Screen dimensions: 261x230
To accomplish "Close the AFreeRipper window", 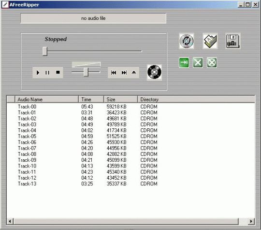I will [x=255, y=4].
